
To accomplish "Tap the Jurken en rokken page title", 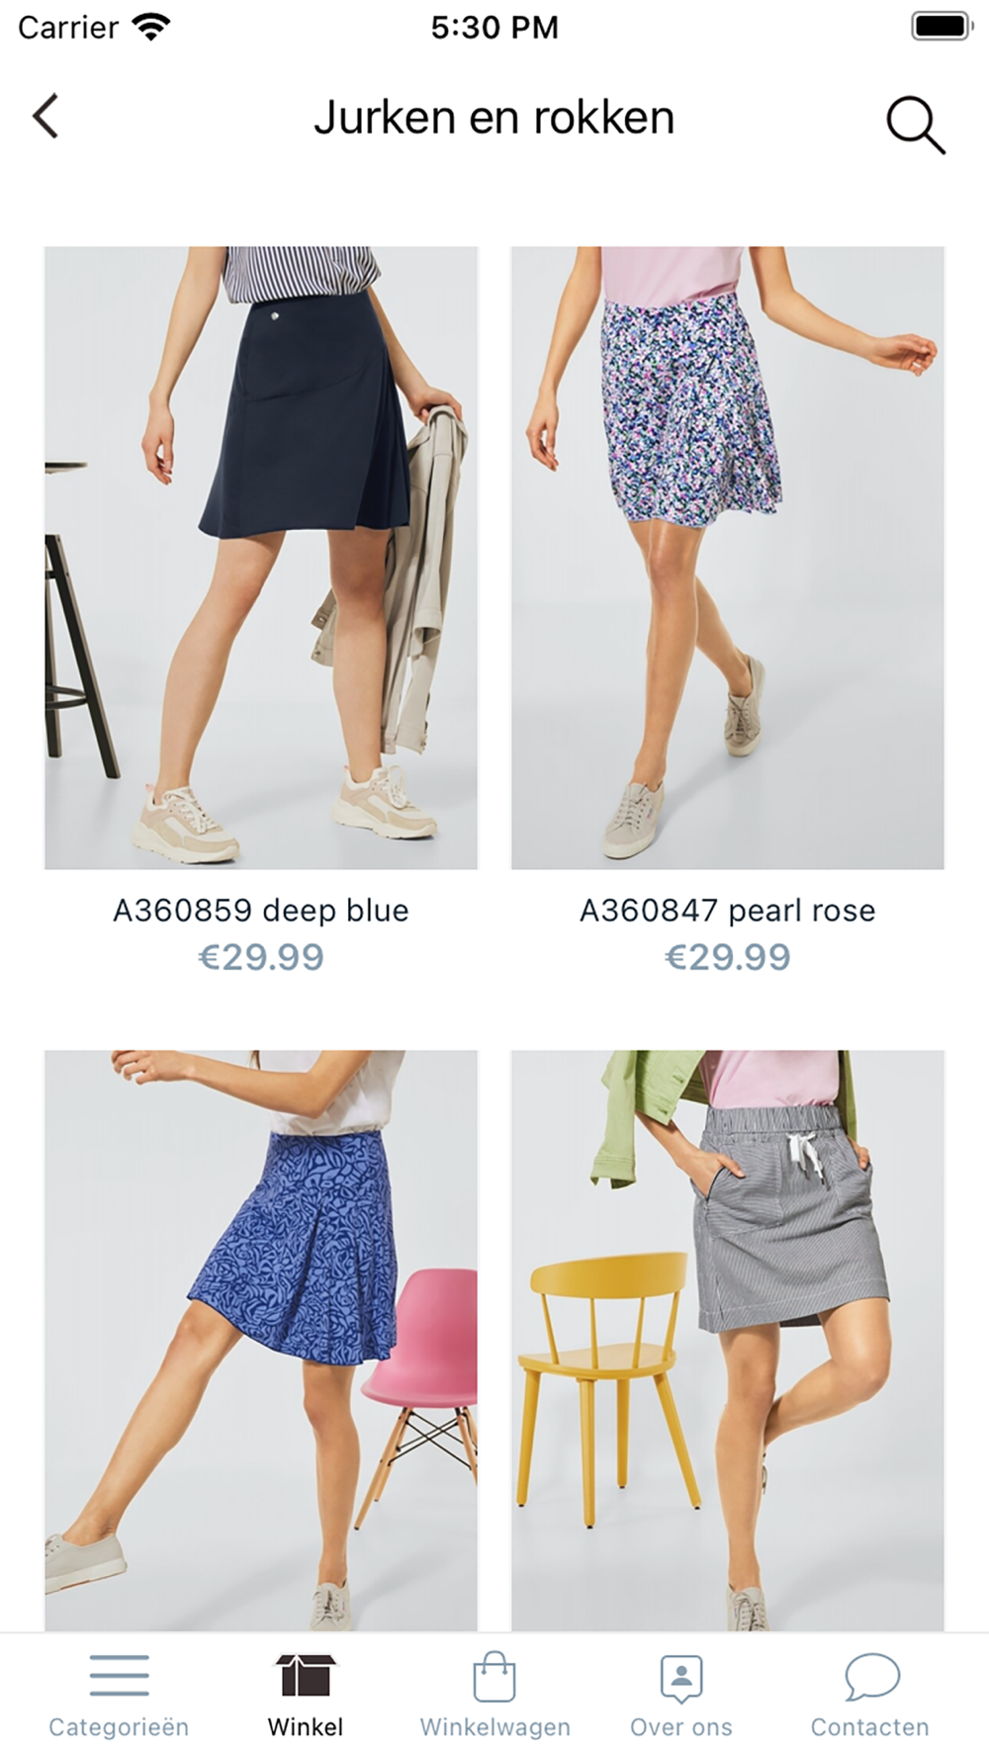I will [x=494, y=118].
